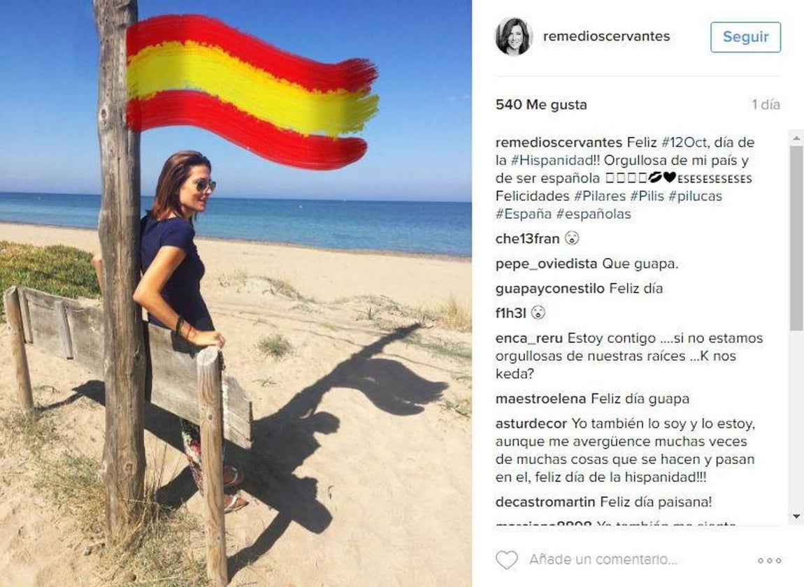Open remedioscervantes profile avatar

click(513, 36)
